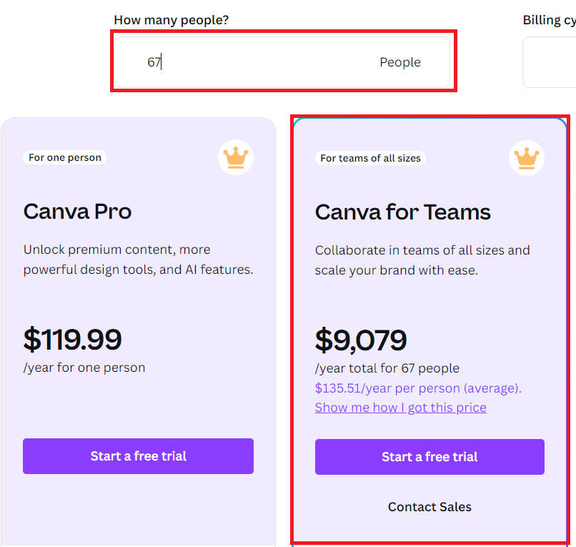
Task: Click the 'How many people?' label
Action: point(172,20)
